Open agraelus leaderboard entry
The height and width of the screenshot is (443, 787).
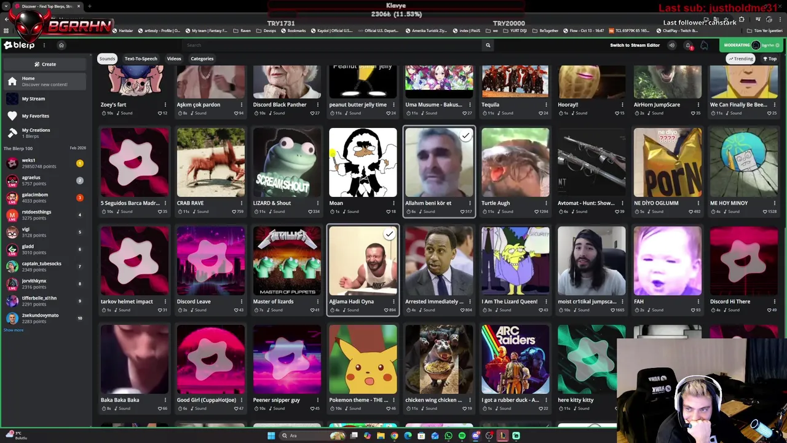pos(44,180)
